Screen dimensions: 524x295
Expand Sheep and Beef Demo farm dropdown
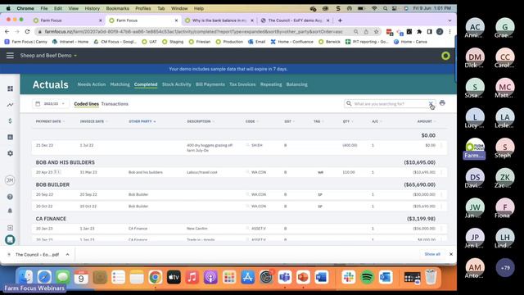tap(48, 56)
